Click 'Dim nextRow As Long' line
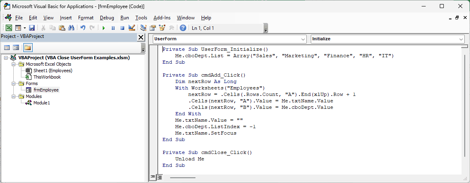Screen dimensions: 470x183 (206, 81)
